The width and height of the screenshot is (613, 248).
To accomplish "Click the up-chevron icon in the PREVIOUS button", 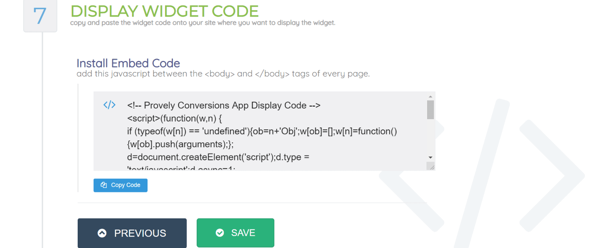I will 102,233.
